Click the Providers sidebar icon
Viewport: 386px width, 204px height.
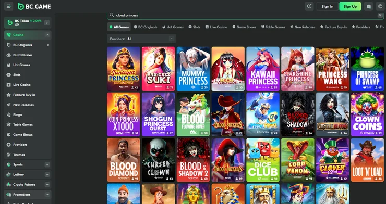(9, 145)
